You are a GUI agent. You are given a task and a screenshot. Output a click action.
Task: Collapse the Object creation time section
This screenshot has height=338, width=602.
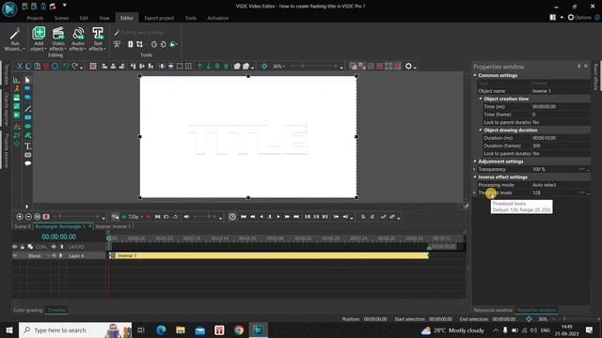tap(481, 99)
